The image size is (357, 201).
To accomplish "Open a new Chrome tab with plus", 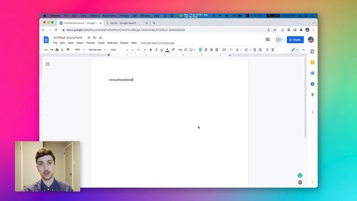I will (154, 23).
